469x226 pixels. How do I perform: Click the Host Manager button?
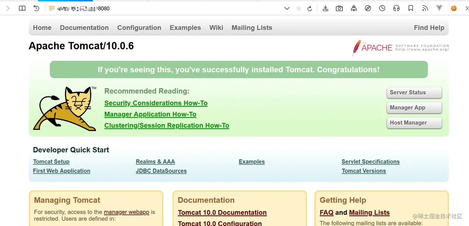[414, 123]
